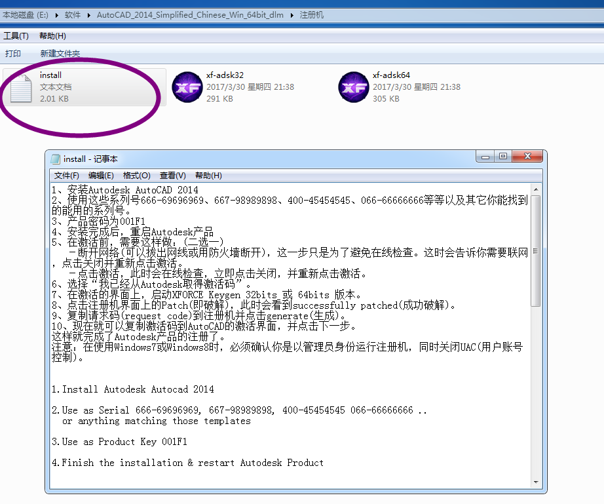
Task: Click the Notepad vertical scrollbar thumb
Action: coord(536,251)
